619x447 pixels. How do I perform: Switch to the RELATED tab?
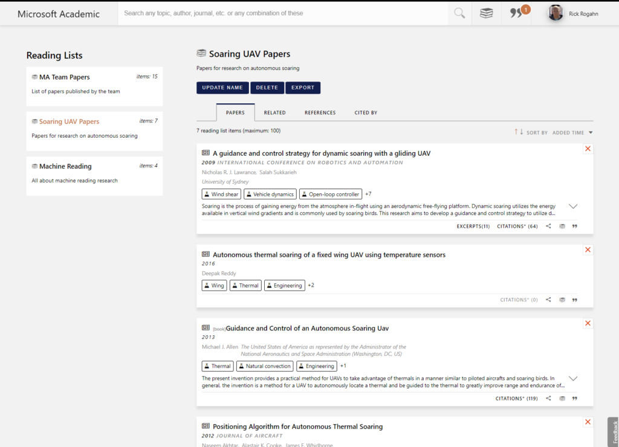click(274, 112)
